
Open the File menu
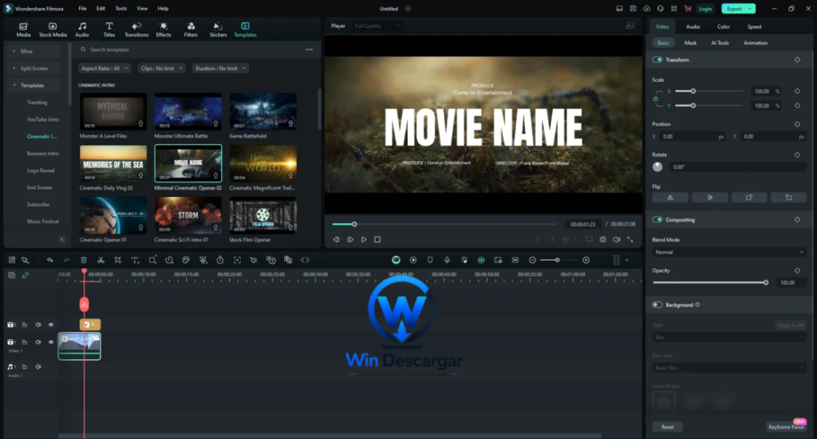(x=82, y=8)
